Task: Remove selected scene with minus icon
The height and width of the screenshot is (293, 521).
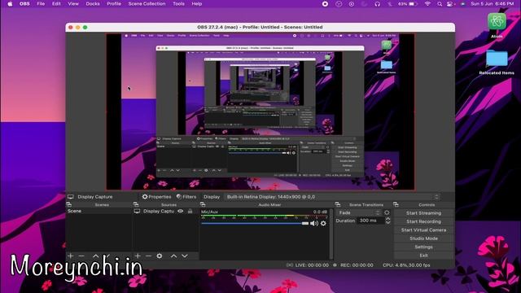Action: [81, 256]
